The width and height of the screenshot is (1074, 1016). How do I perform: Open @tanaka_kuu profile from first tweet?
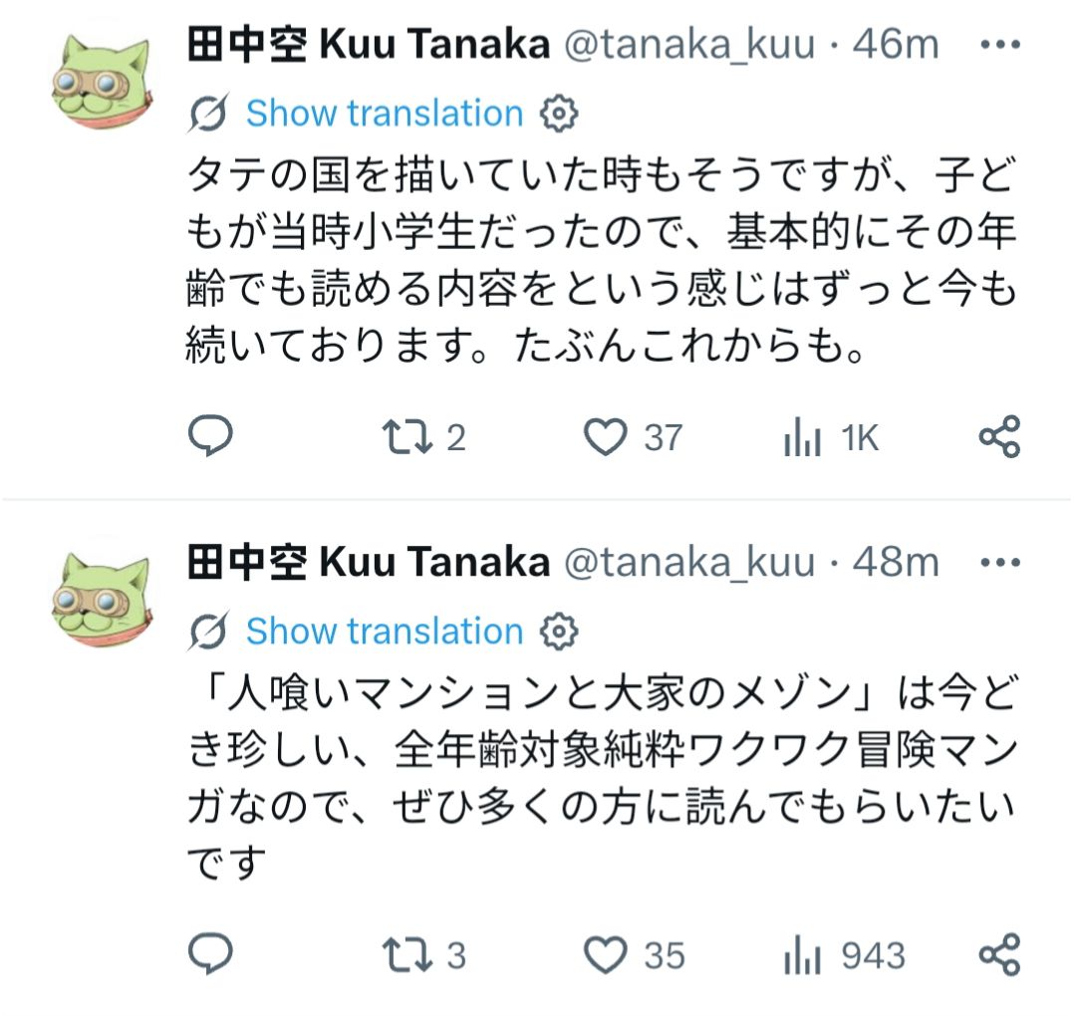click(x=689, y=45)
